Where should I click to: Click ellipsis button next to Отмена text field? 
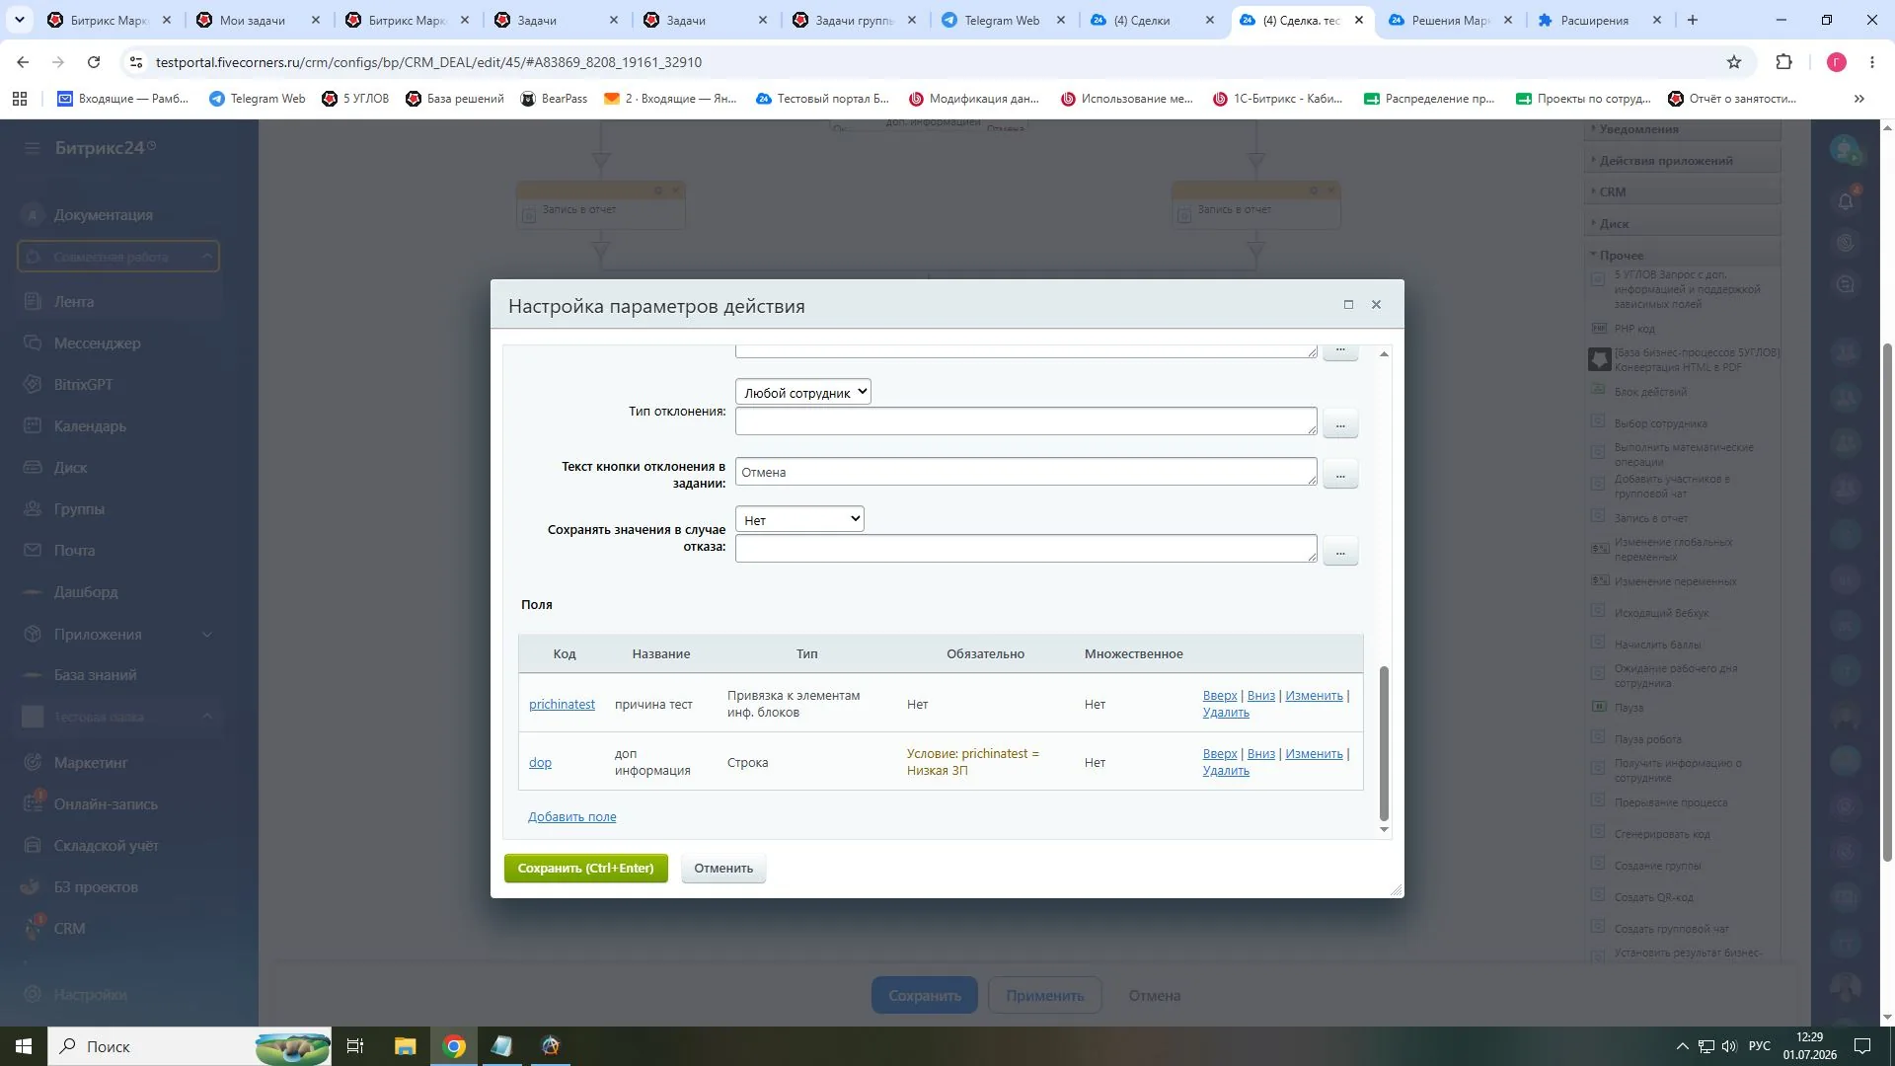point(1340,475)
